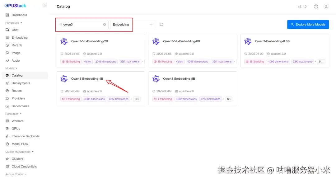Click Explore More Models button

pos(308,25)
